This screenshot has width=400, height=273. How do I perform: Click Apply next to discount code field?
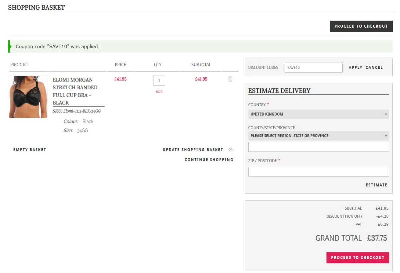click(x=355, y=68)
